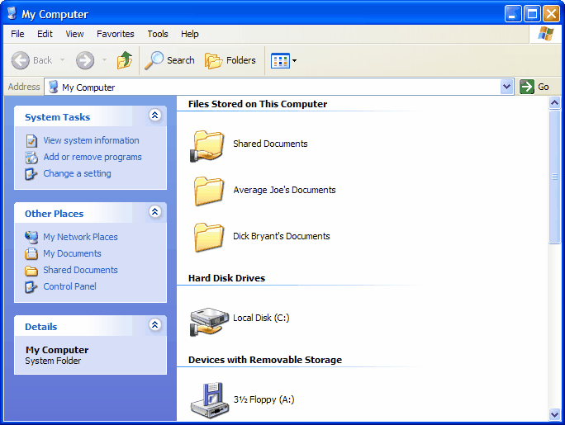Click View system information link
The width and height of the screenshot is (565, 425).
click(x=91, y=140)
